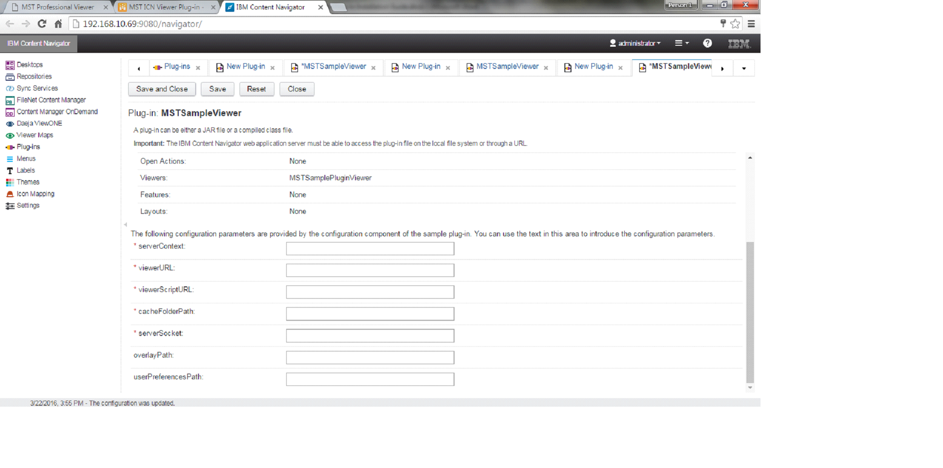The width and height of the screenshot is (943, 468).
Task: Click the vertical scrollbar thumb
Action: (750, 312)
